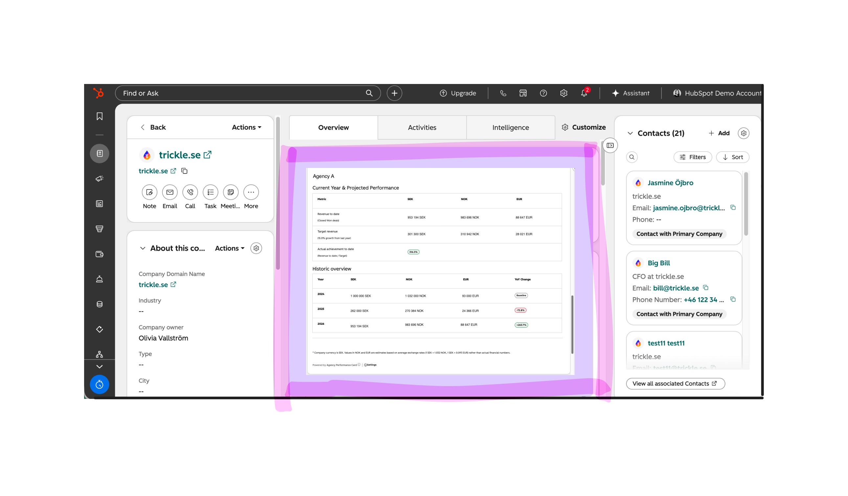Open the Assistant panel

click(630, 93)
